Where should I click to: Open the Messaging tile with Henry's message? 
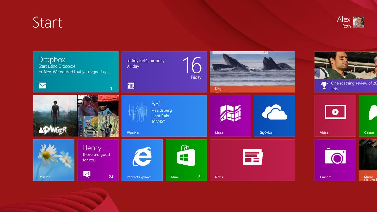click(x=98, y=160)
